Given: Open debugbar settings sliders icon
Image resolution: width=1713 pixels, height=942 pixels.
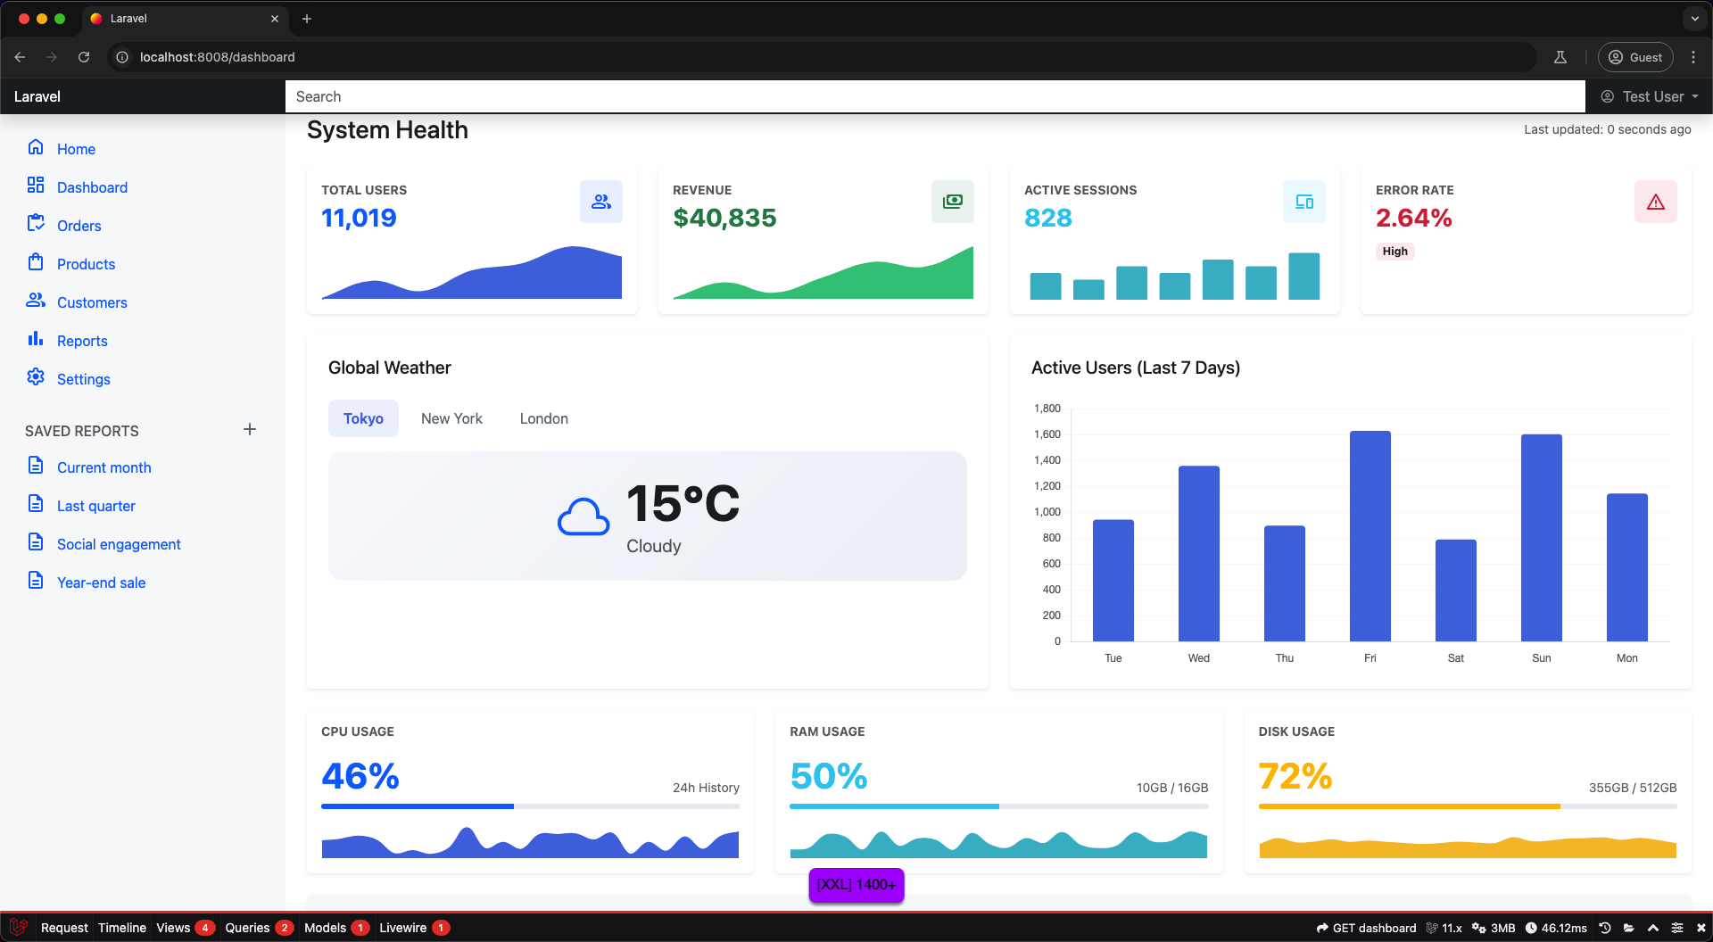Looking at the screenshot, I should point(1677,928).
